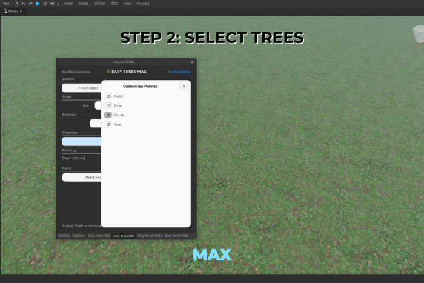Image resolution: width=424 pixels, height=283 pixels.
Task: Redo the last action
Action: 30,4
